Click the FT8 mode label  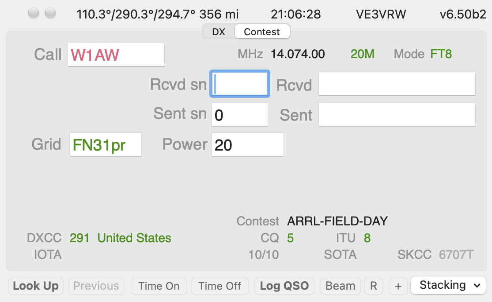pyautogui.click(x=441, y=55)
